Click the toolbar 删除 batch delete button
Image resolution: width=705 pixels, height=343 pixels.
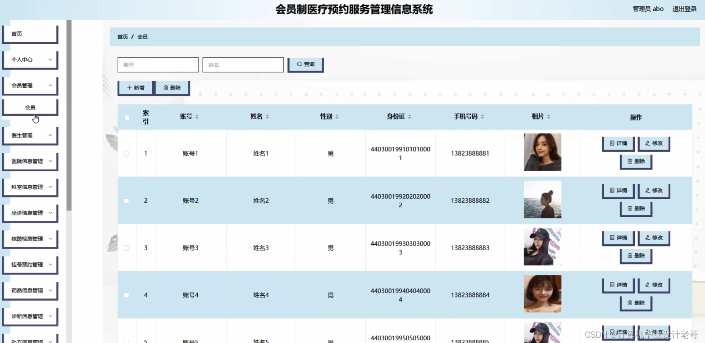click(x=172, y=88)
